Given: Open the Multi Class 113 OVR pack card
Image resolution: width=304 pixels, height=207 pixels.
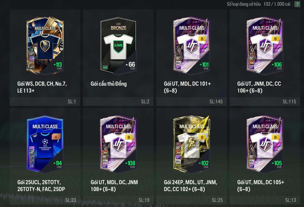Looking at the screenshot, I should (45, 46).
